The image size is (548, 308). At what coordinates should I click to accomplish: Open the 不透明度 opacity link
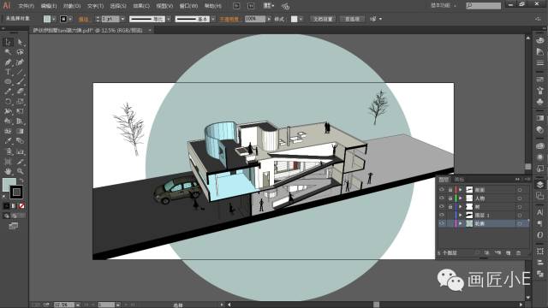229,19
